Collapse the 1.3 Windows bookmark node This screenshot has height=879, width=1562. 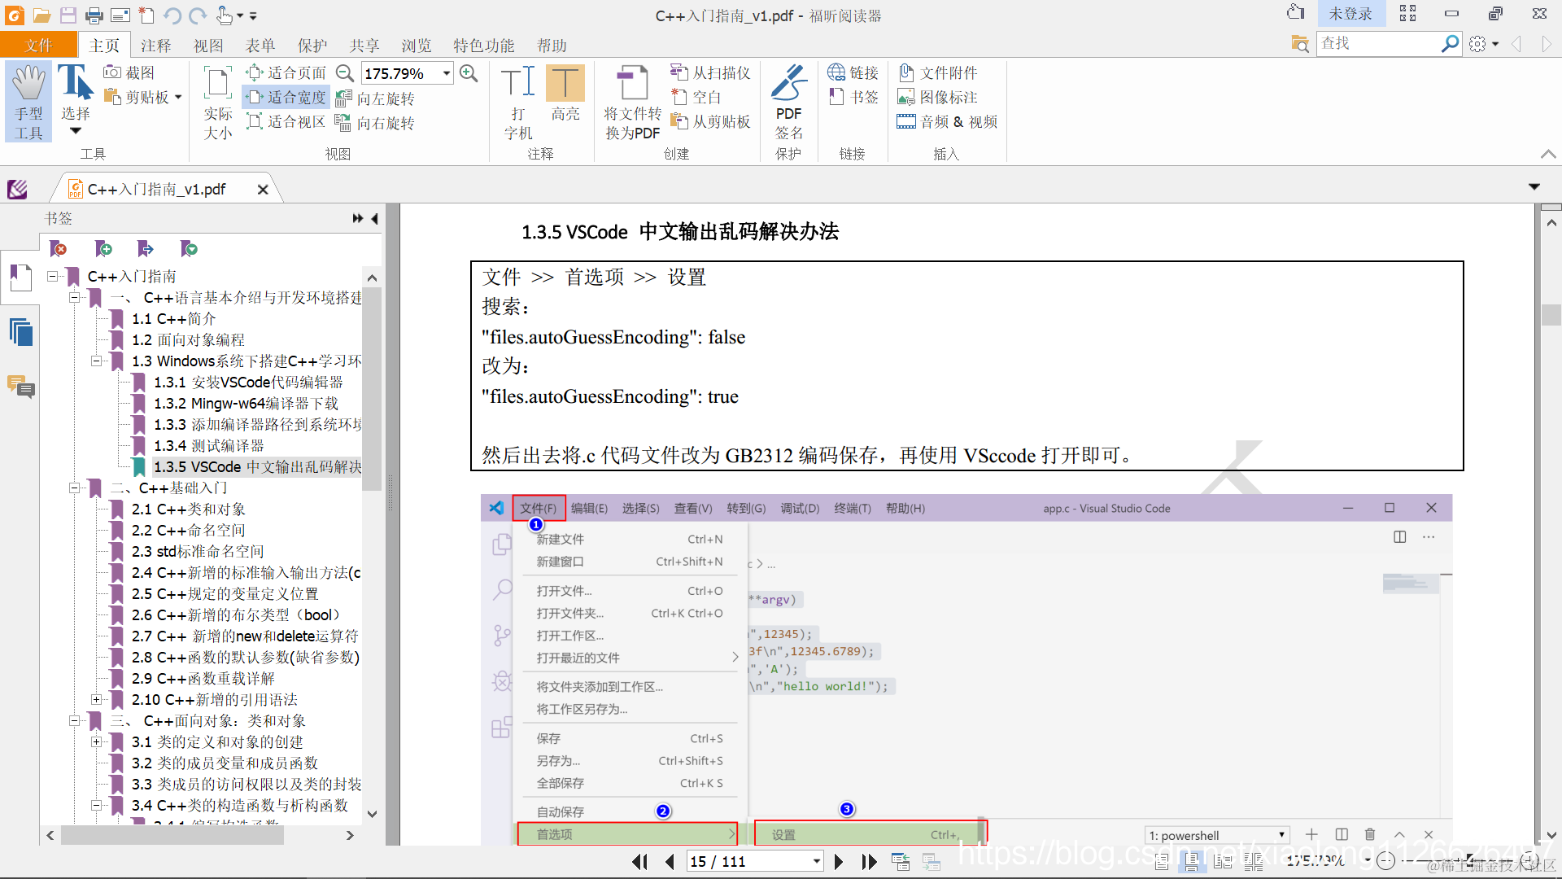[x=96, y=361]
